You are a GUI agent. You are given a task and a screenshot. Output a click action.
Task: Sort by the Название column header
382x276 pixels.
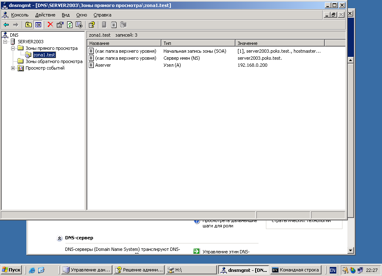[x=124, y=43]
